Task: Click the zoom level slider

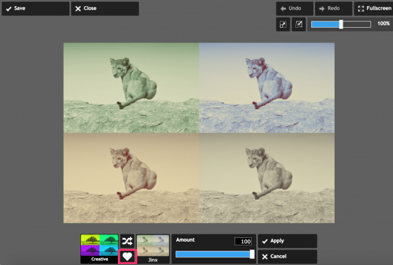Action: coord(341,24)
